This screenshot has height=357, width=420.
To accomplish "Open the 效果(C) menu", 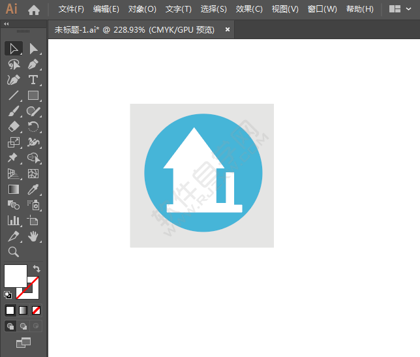I will coord(249,9).
